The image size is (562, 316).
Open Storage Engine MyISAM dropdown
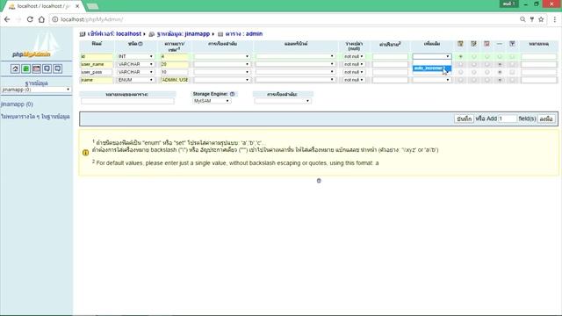(212, 101)
